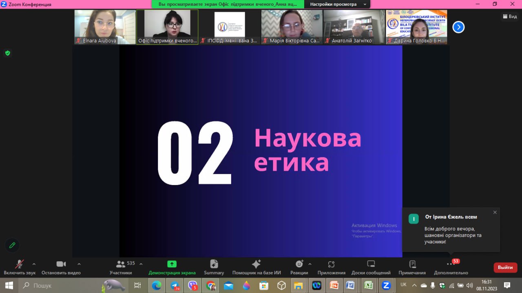The image size is (522, 293).
Task: Open Настройки просмотра dropdown
Action: 338,4
